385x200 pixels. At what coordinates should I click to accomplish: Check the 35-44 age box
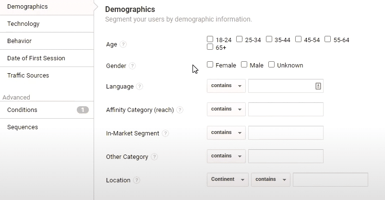[269, 39]
